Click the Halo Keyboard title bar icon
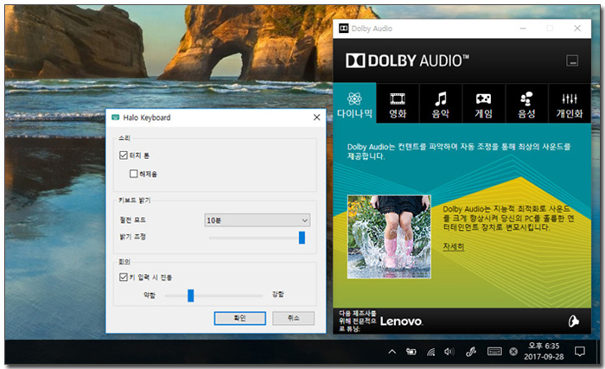605x369 pixels. pos(115,118)
